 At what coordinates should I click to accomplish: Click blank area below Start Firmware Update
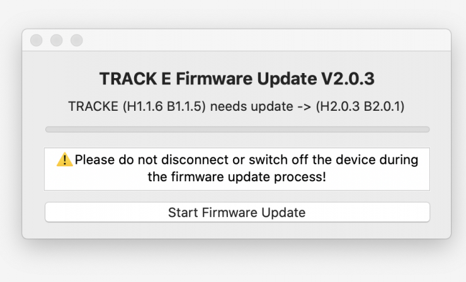pos(237,230)
